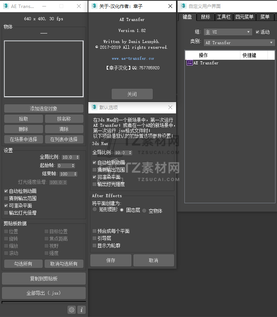Minimize the AE Trans window
Image resolution: width=277 pixels, height=317 pixels.
[x=44, y=6]
